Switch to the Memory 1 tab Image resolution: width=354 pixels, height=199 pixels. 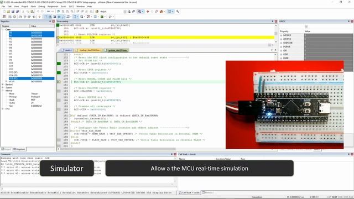point(209,193)
